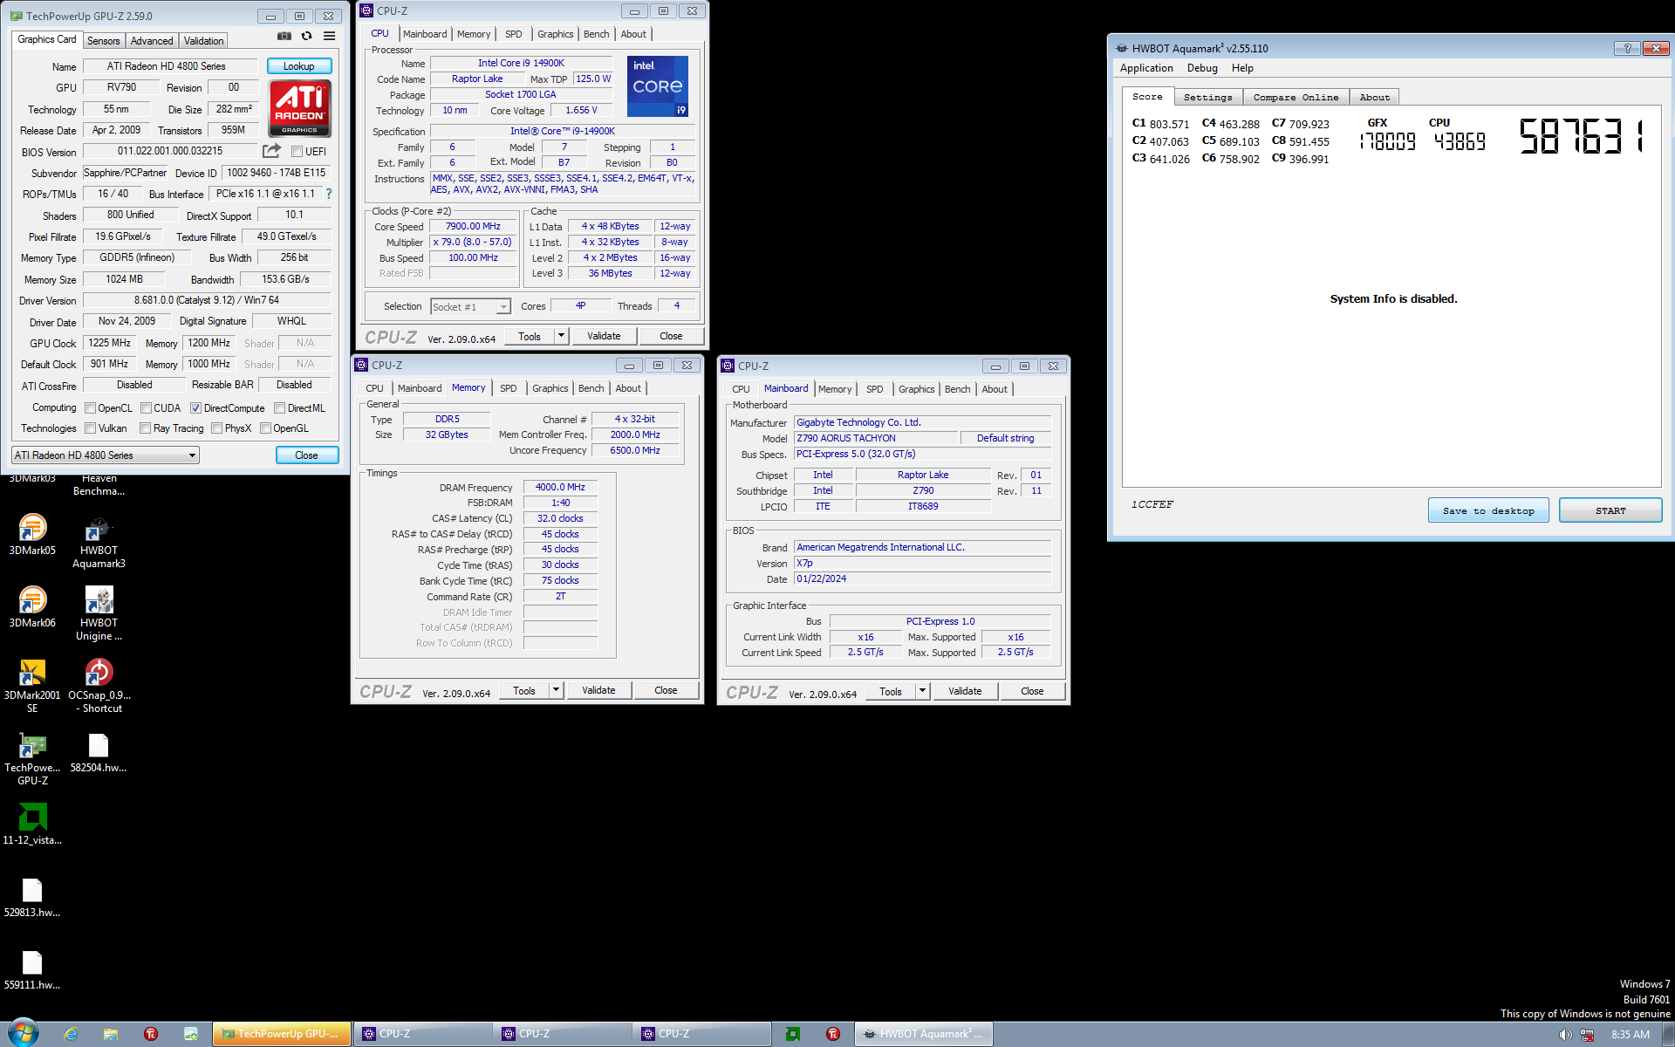Click system clock in tray

pos(1630,1035)
